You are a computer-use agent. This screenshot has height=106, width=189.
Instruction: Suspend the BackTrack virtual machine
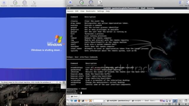tap(70, 3)
